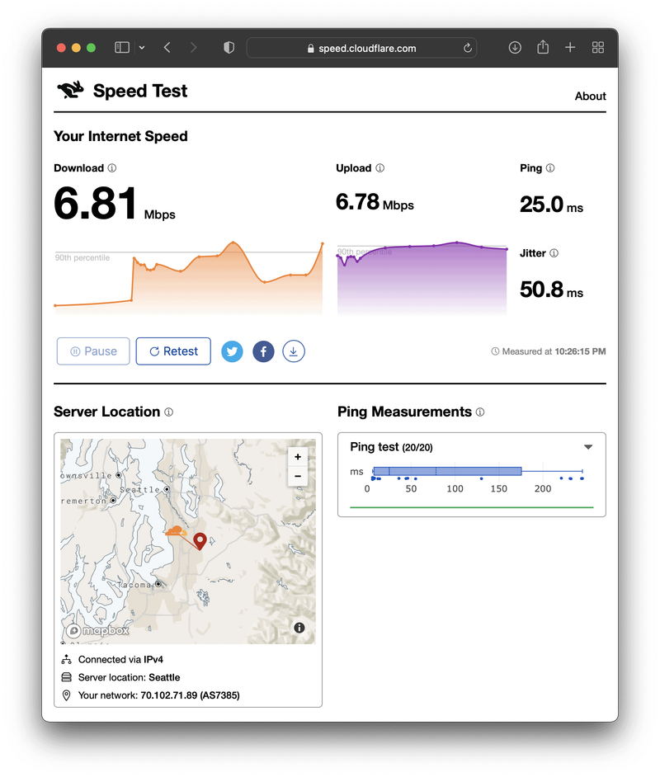Toggle the Safari sidebar
The image size is (660, 777).
tap(122, 48)
